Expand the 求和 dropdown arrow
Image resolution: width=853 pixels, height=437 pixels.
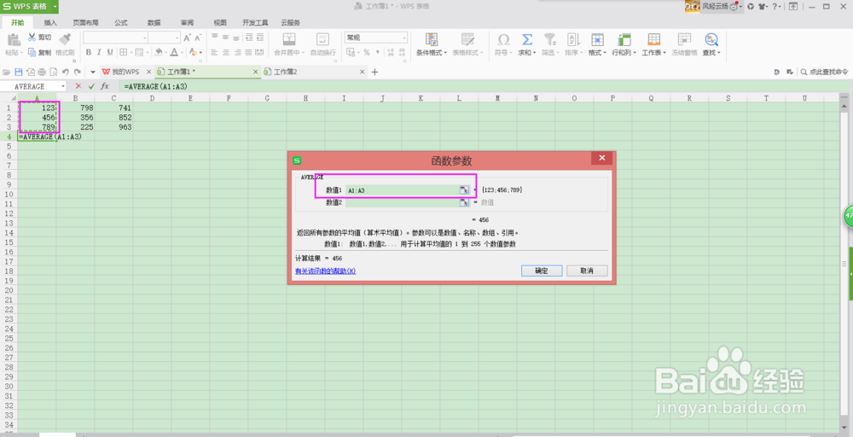(x=535, y=53)
